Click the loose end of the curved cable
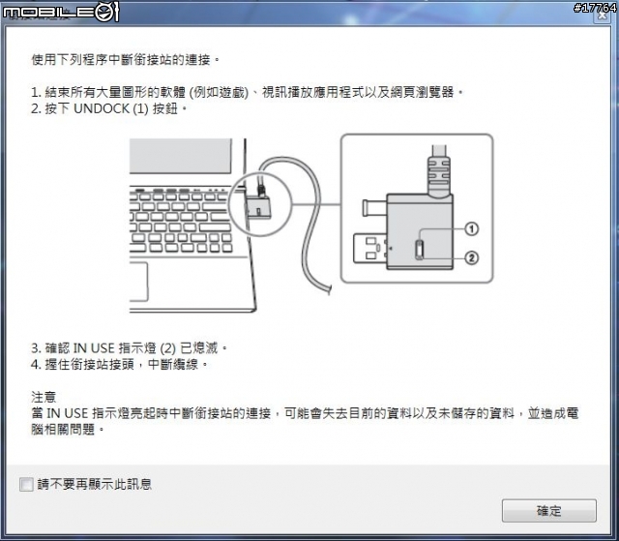The height and width of the screenshot is (541, 619). (x=329, y=289)
